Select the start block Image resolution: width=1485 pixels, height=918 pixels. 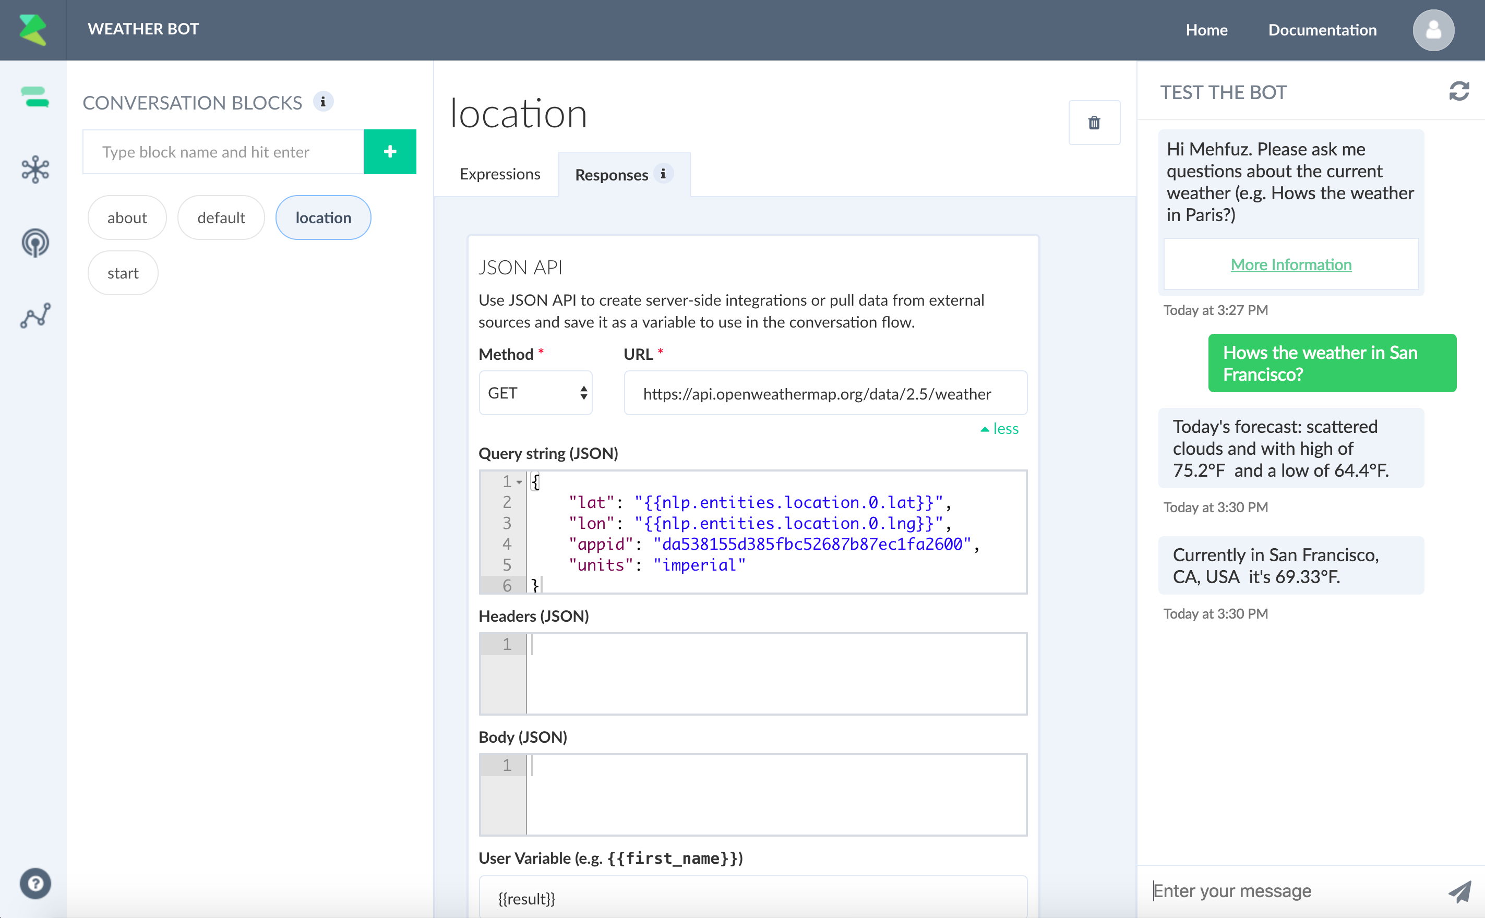click(x=123, y=273)
